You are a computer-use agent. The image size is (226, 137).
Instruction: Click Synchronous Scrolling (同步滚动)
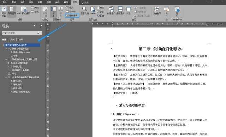(x=140, y=12)
